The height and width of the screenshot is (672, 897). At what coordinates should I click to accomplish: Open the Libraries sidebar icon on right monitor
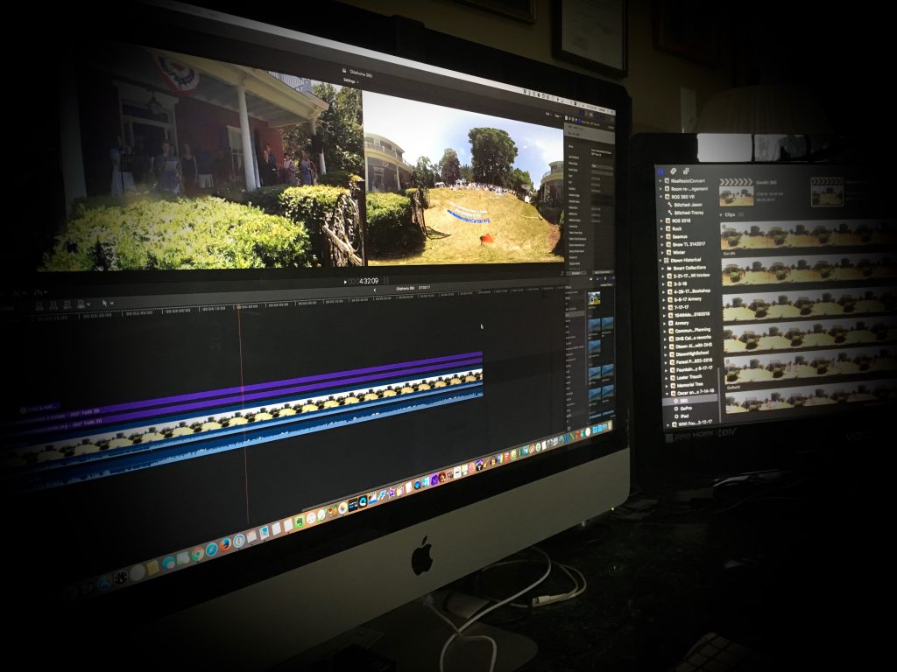point(660,171)
